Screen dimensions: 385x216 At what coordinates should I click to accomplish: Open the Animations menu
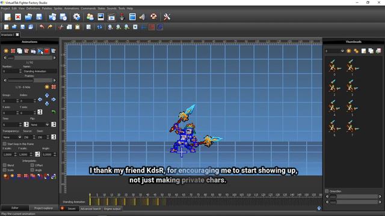(72, 8)
